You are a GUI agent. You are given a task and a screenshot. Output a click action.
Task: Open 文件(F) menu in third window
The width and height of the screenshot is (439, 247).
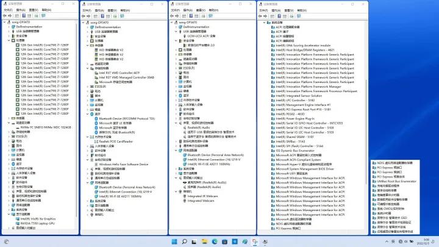pyautogui.click(x=175, y=10)
